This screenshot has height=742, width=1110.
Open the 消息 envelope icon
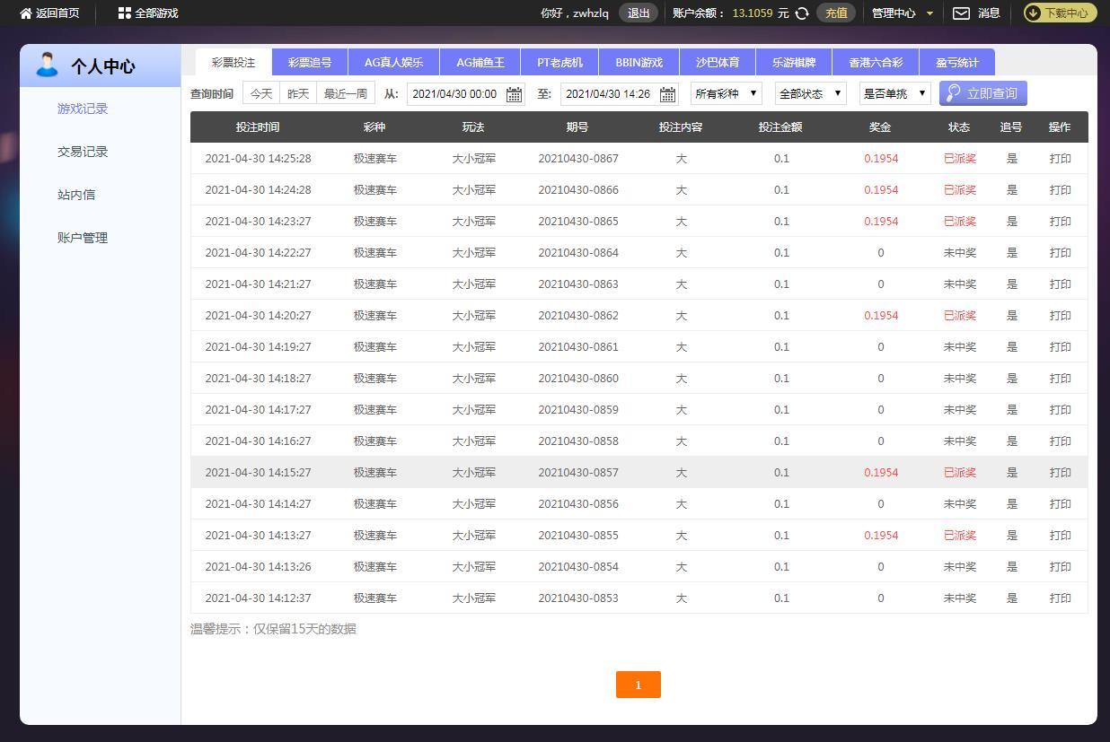(x=961, y=13)
